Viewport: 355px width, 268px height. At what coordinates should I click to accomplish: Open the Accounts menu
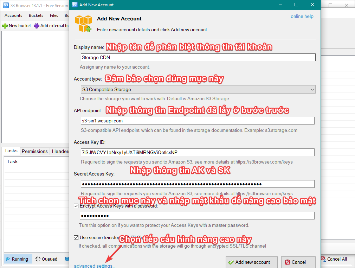coord(13,15)
